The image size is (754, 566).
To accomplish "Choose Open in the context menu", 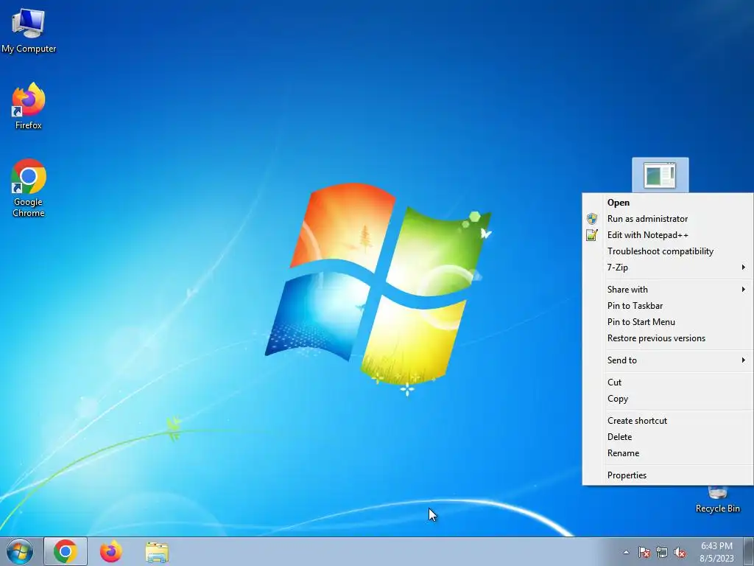I will coord(667,203).
